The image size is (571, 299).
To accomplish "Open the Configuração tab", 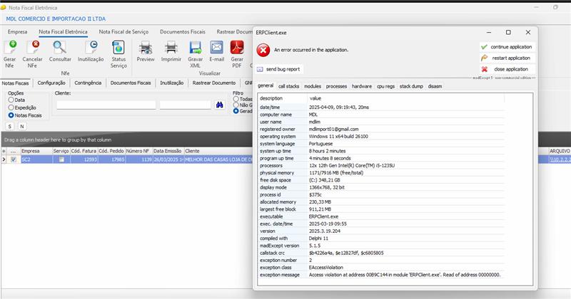I will tap(51, 83).
